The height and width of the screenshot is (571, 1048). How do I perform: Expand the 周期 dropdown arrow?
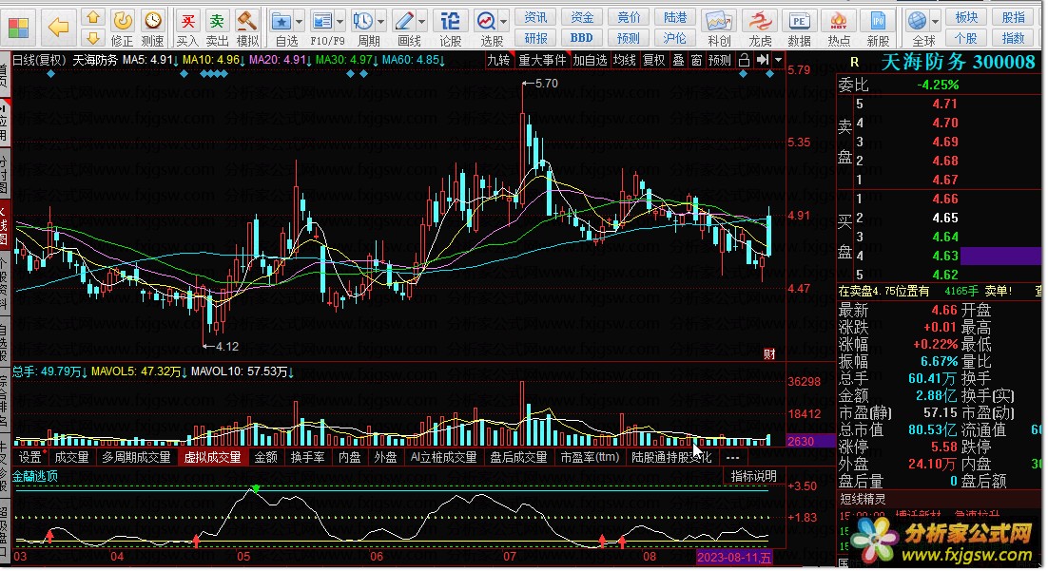point(381,22)
